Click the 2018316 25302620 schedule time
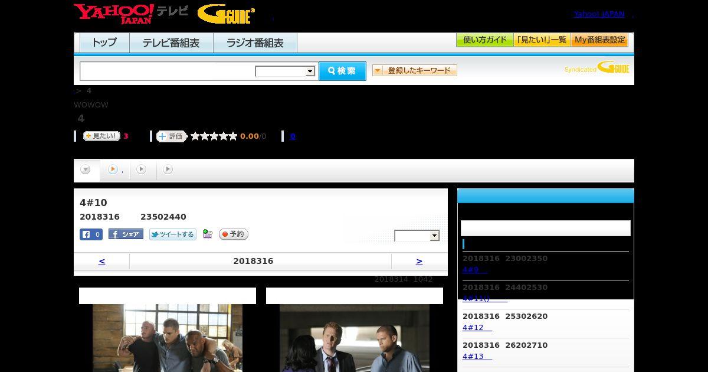 tap(505, 316)
